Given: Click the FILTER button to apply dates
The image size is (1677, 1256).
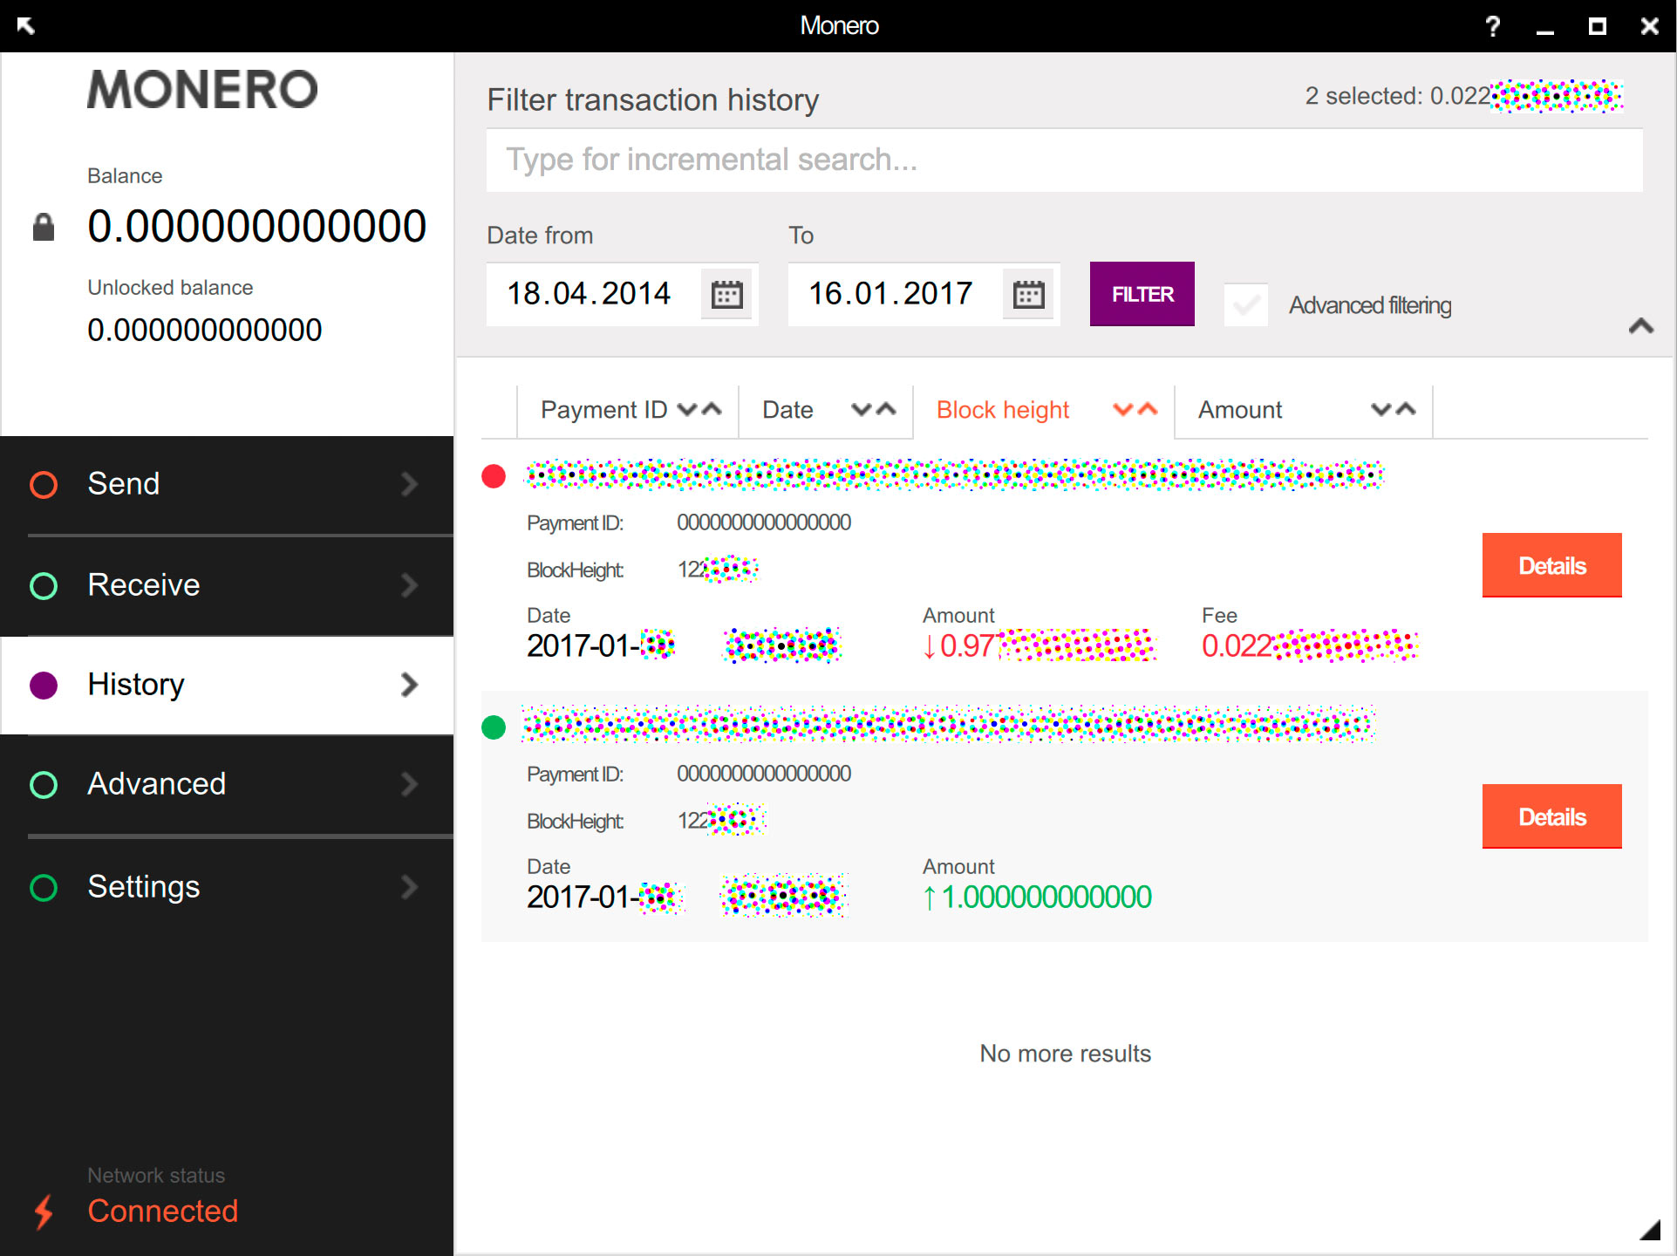Looking at the screenshot, I should [1142, 293].
